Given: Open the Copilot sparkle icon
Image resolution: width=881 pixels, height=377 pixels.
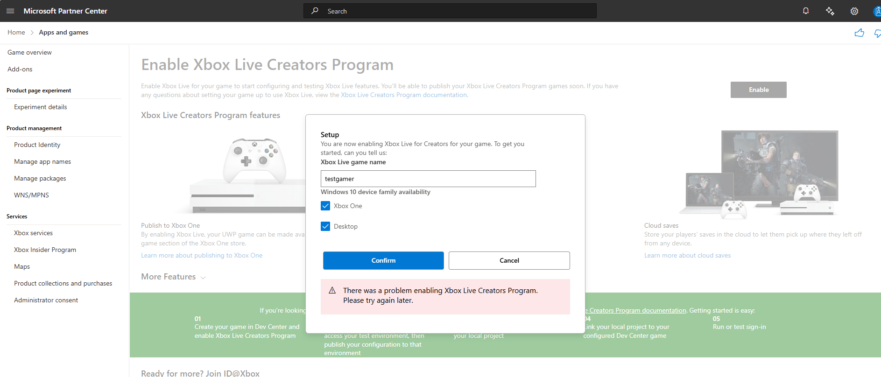Looking at the screenshot, I should coord(830,11).
